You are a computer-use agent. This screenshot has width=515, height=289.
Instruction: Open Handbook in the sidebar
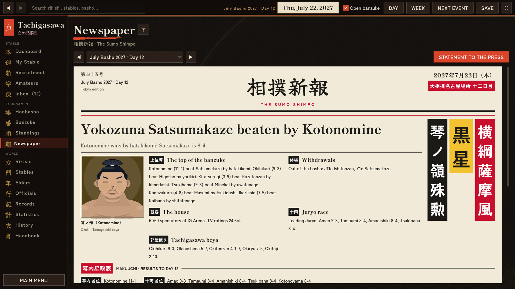coord(34,236)
